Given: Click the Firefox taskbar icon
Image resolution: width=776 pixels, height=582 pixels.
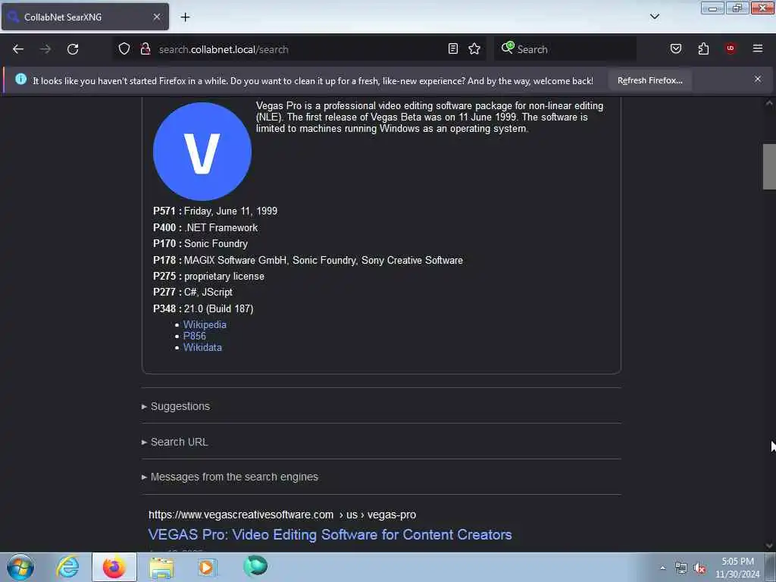Looking at the screenshot, I should click(114, 567).
